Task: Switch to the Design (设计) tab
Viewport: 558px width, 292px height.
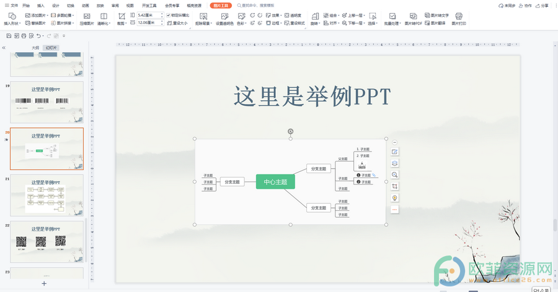Action: tap(56, 6)
